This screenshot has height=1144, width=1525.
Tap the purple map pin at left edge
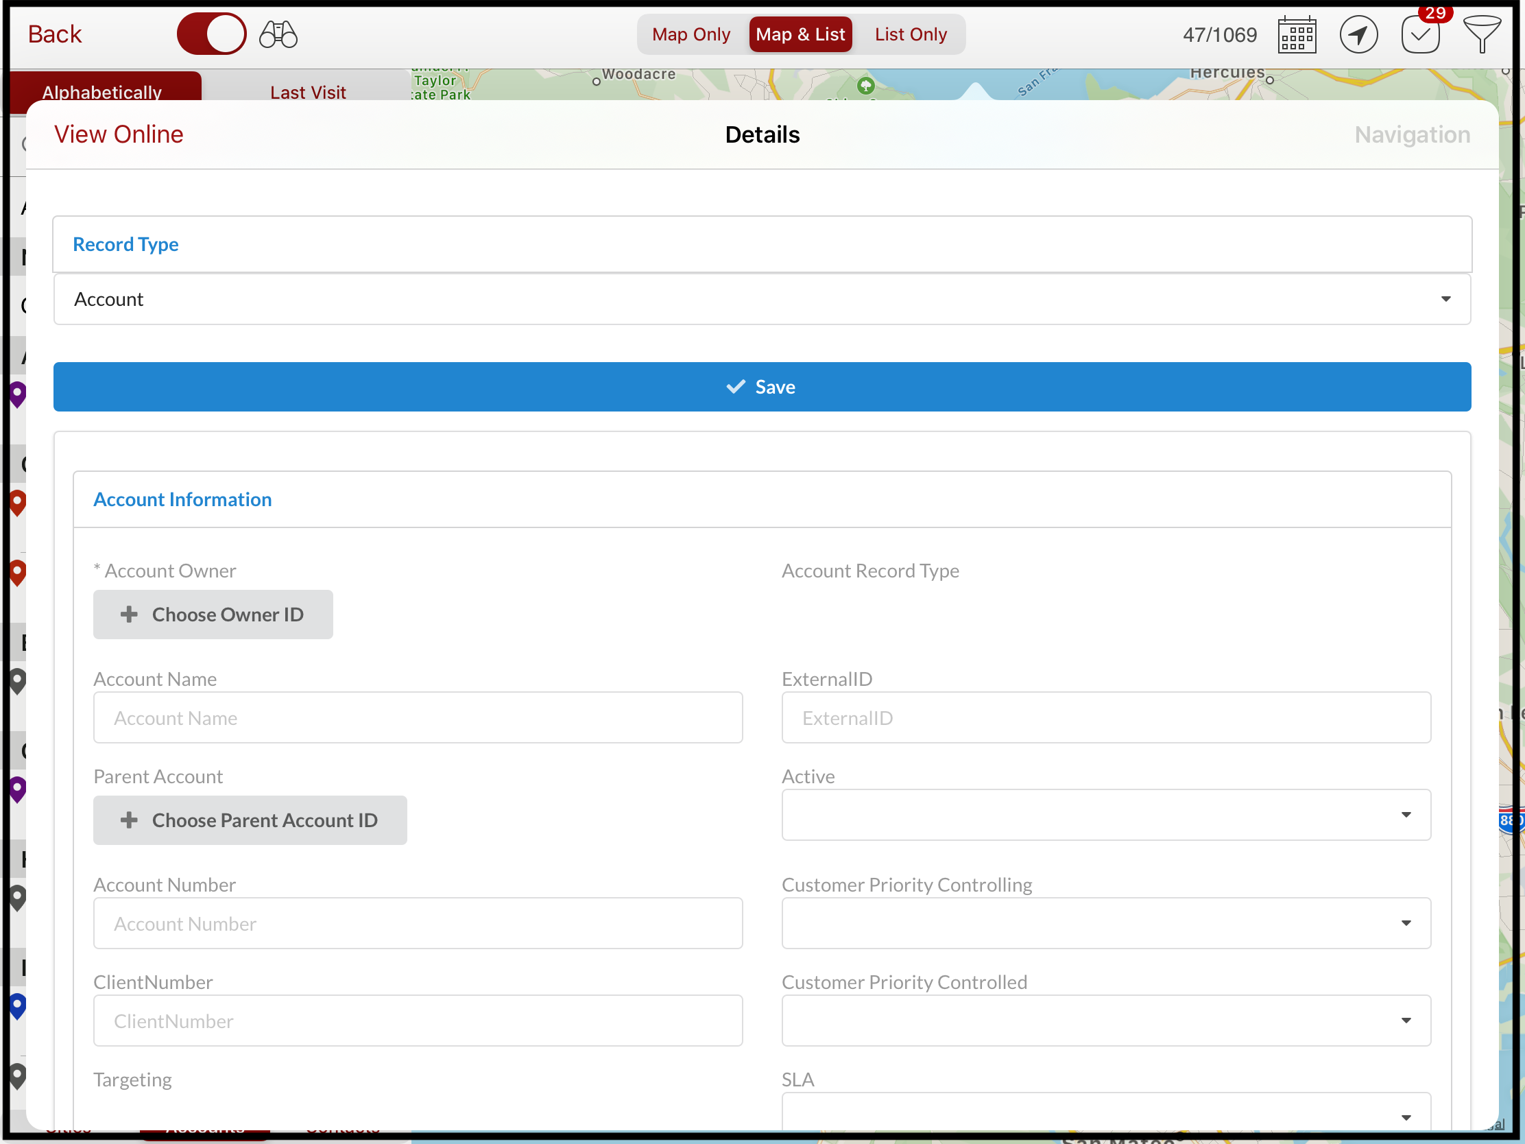[17, 394]
